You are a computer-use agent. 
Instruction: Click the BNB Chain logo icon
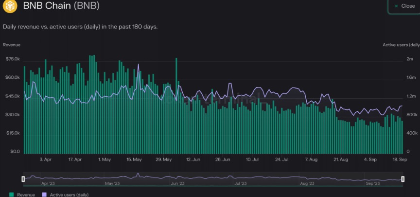tap(10, 6)
